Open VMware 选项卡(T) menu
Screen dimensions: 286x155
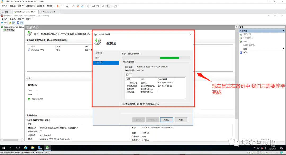pyautogui.click(x=41, y=6)
